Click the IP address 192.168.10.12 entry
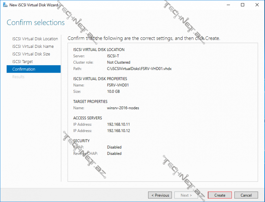Screen dimensions: 265x202 (x=118, y=131)
